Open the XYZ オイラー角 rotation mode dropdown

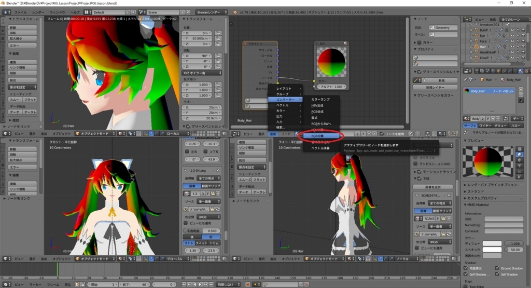[202, 73]
